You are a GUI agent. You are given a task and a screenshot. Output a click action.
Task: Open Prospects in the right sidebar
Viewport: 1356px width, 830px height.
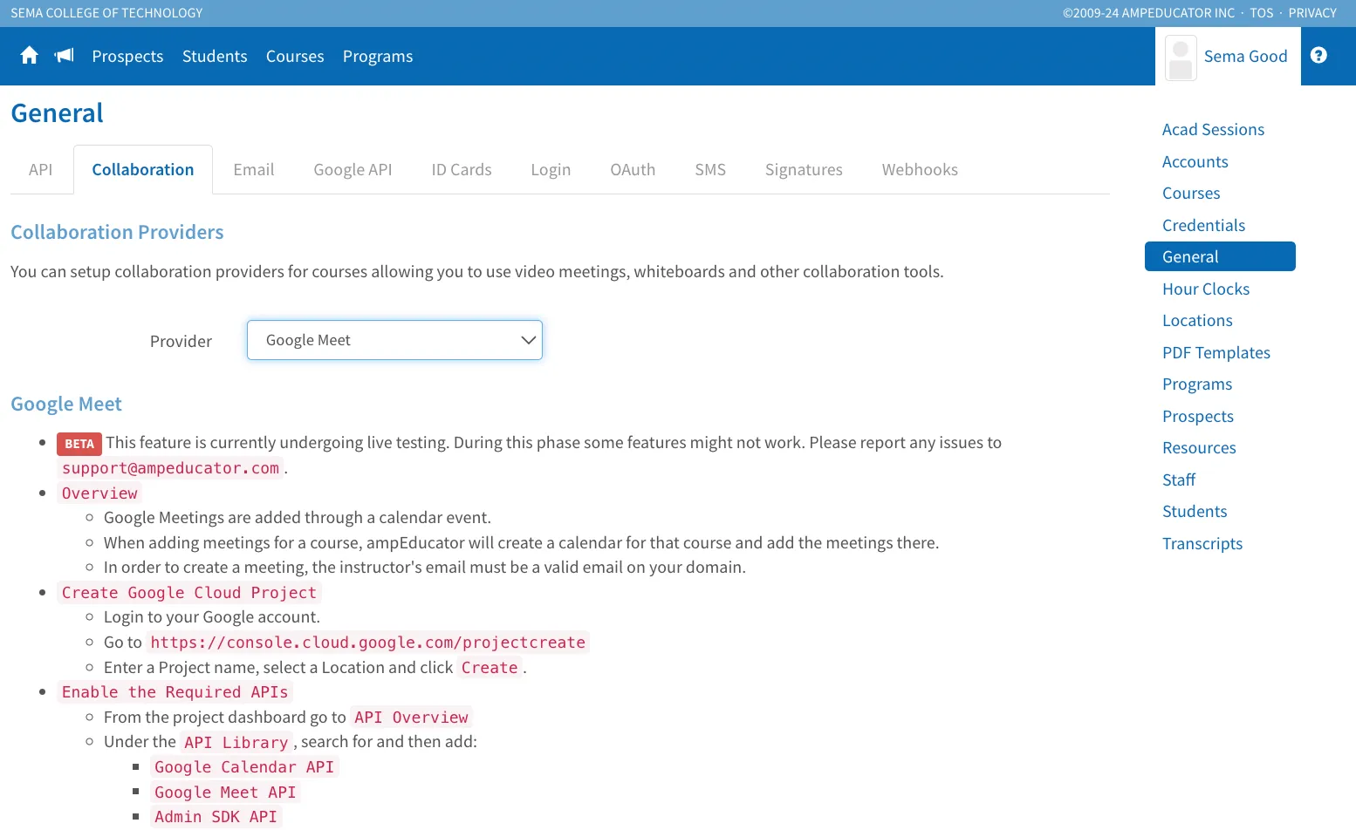pyautogui.click(x=1197, y=416)
